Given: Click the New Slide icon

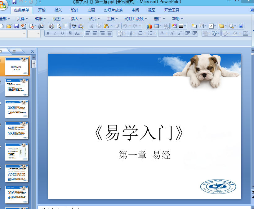Looking at the screenshot, I should (194, 26).
